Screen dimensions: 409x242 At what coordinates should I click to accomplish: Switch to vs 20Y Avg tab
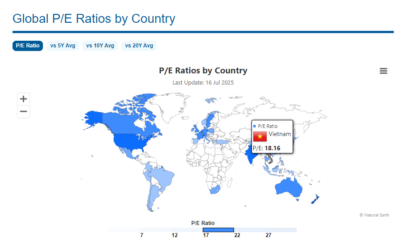pos(139,46)
